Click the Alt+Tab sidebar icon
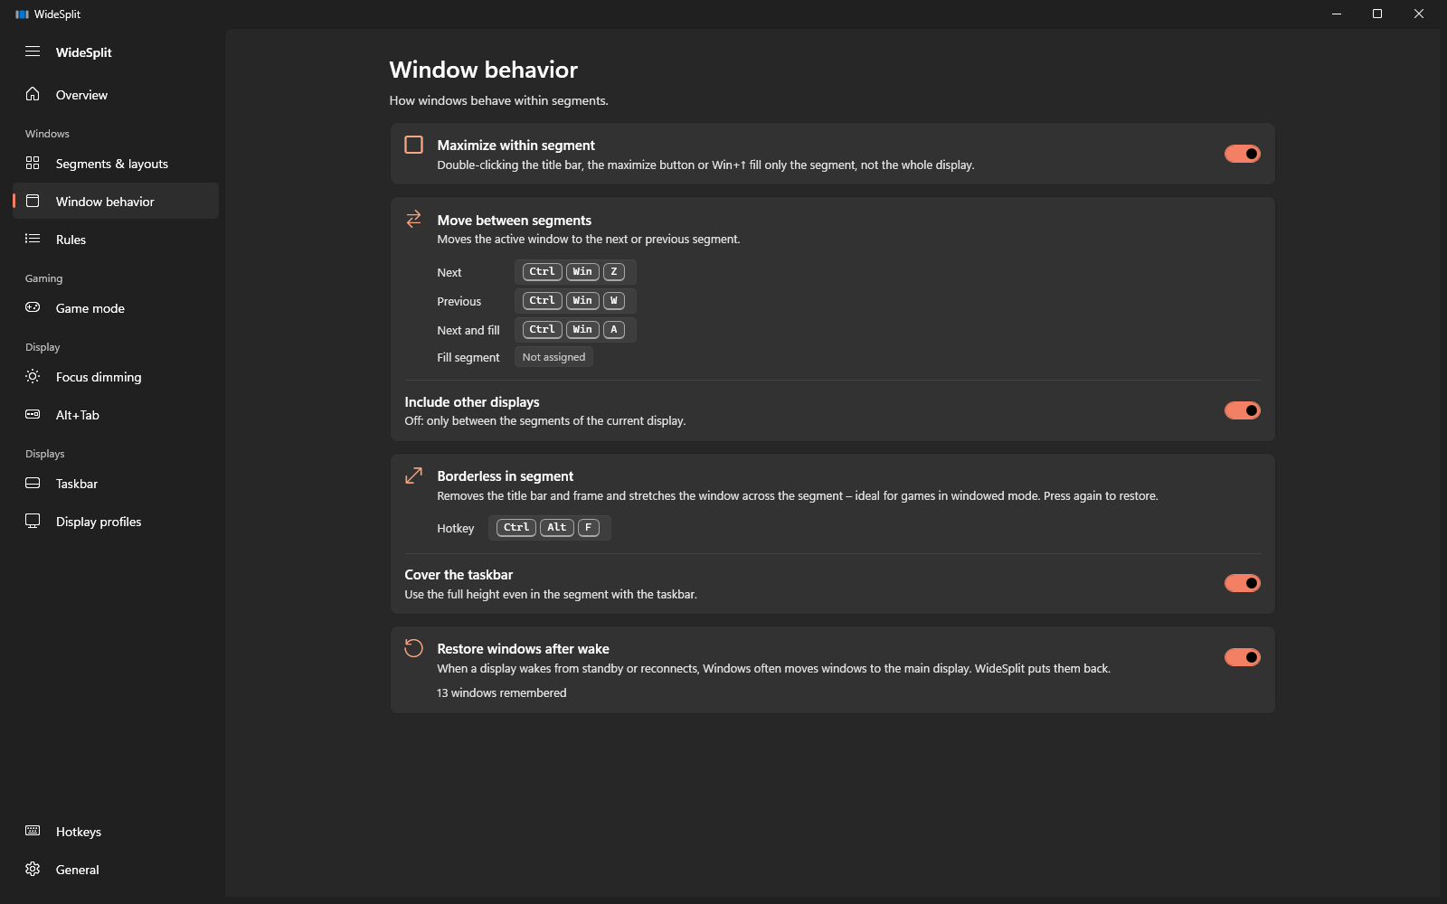Image resolution: width=1447 pixels, height=904 pixels. (x=33, y=414)
